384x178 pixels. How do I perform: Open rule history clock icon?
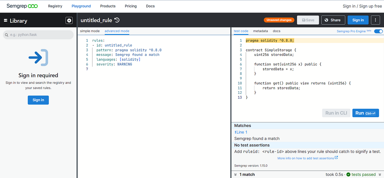tap(117, 20)
